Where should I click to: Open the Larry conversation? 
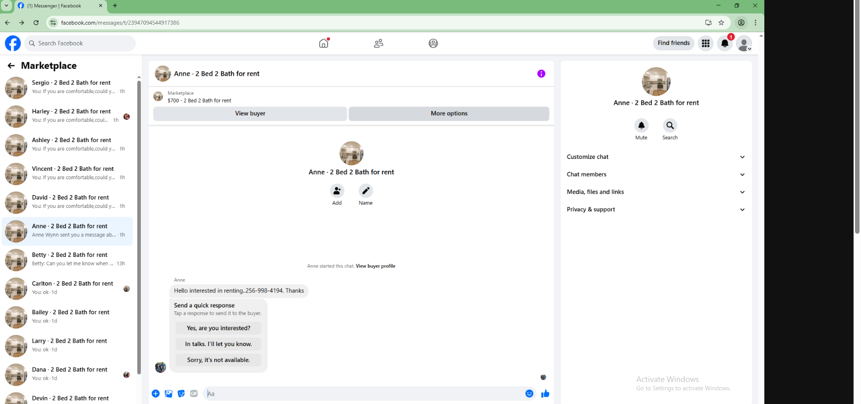coord(67,346)
